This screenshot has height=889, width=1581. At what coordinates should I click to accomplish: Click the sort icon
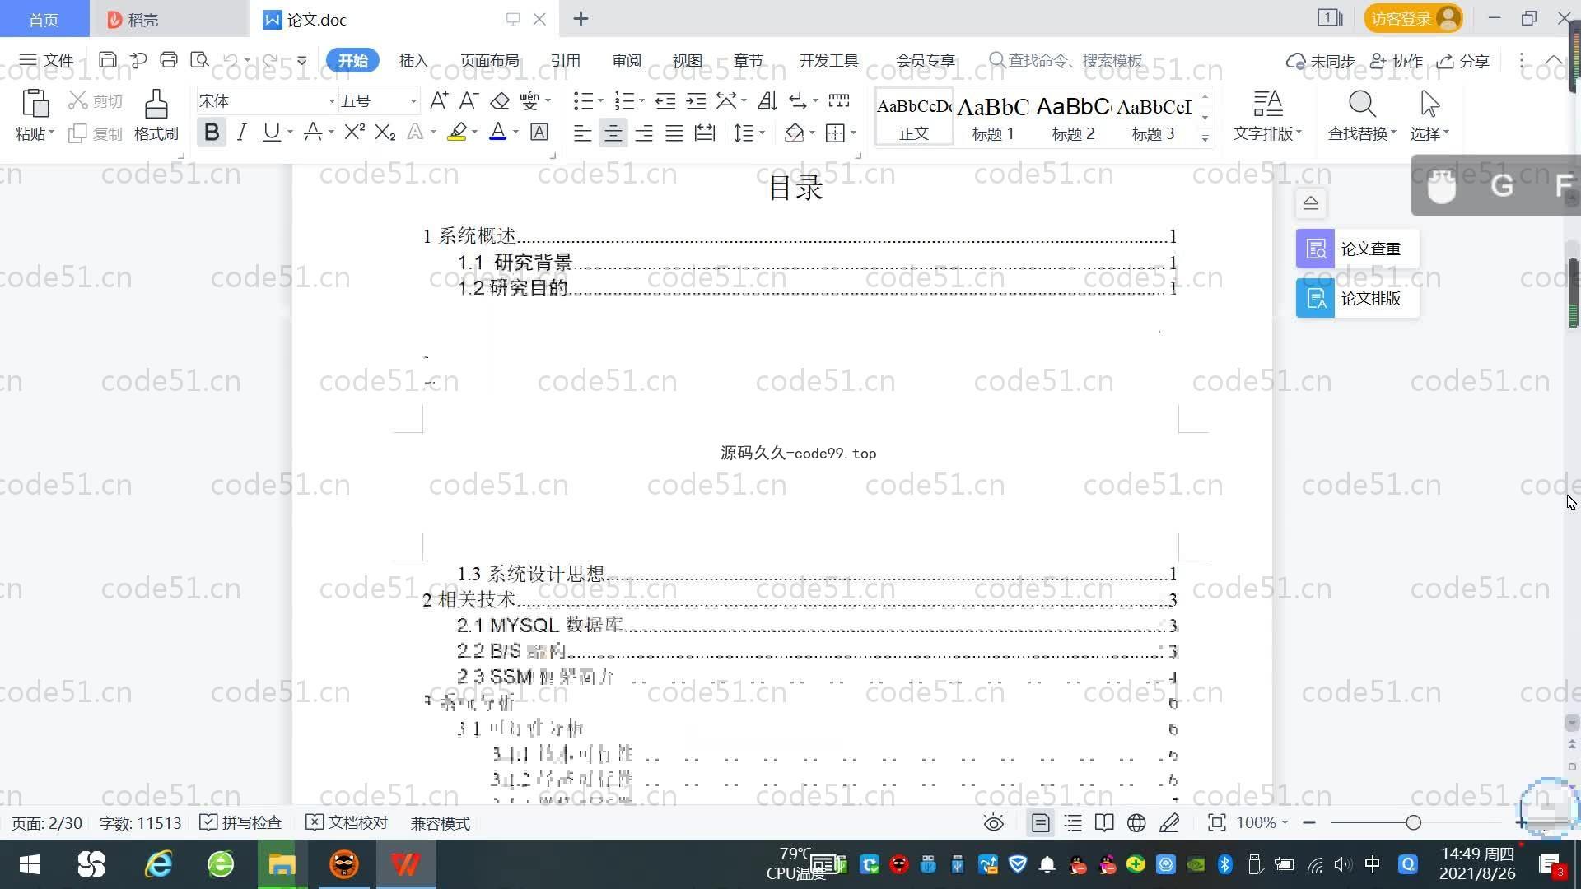[767, 100]
